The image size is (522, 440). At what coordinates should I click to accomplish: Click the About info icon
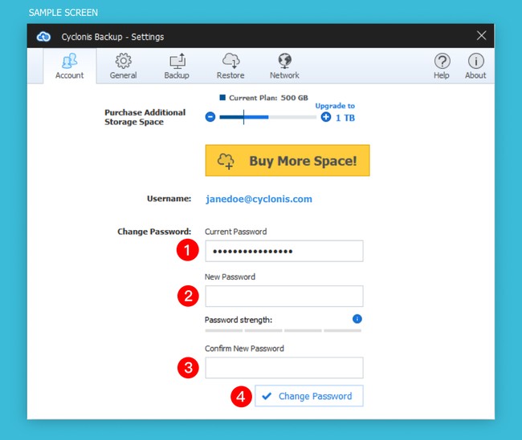[475, 66]
